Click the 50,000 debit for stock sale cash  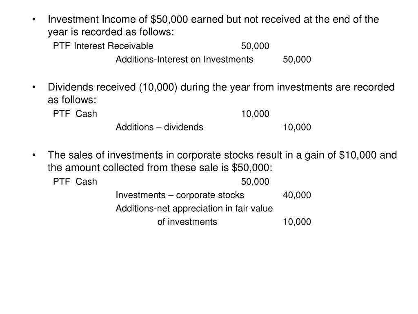(255, 182)
